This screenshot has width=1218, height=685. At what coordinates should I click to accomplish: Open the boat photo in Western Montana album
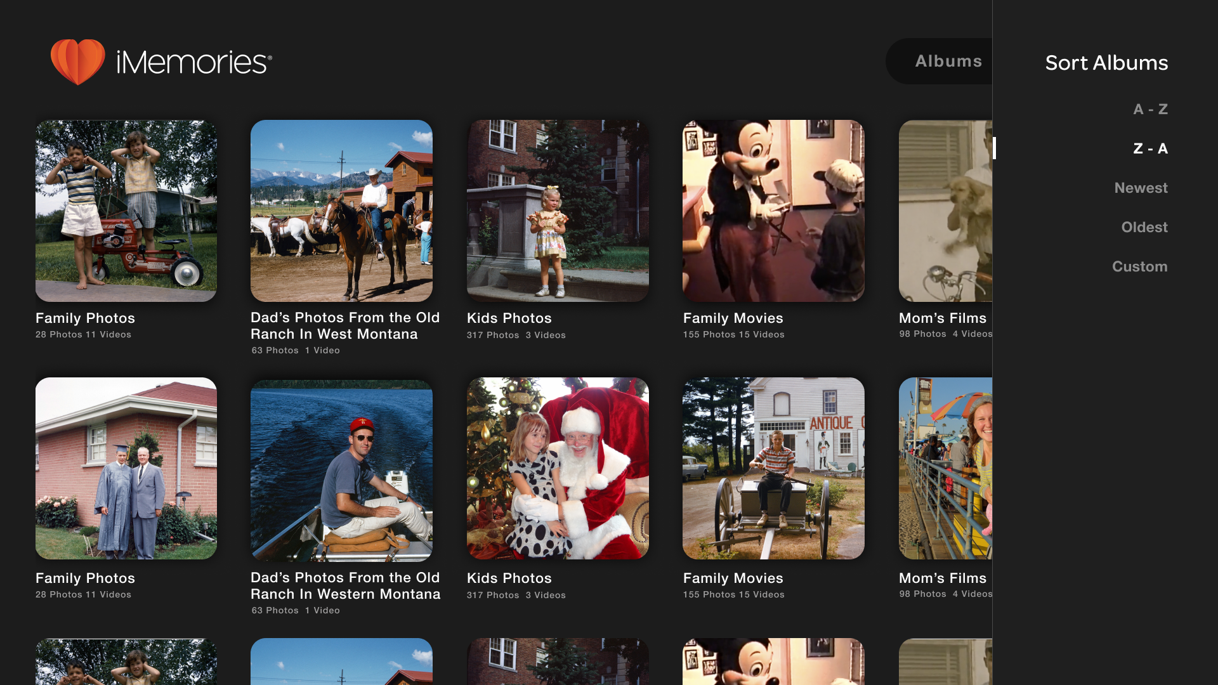341,469
